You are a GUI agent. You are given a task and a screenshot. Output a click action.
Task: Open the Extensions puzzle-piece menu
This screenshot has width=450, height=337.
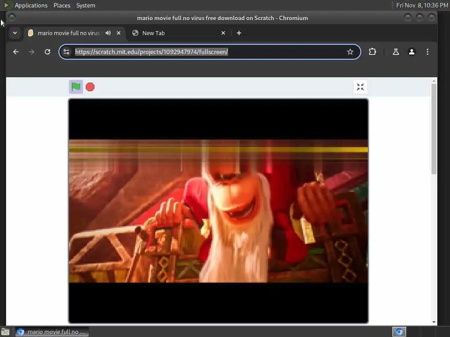tap(372, 52)
